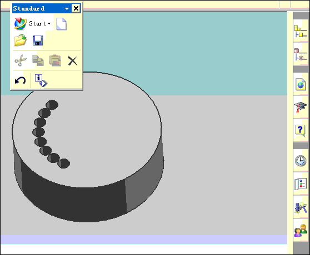Image resolution: width=310 pixels, height=255 pixels.
Task: Click the Copy icon
Action: pos(38,60)
